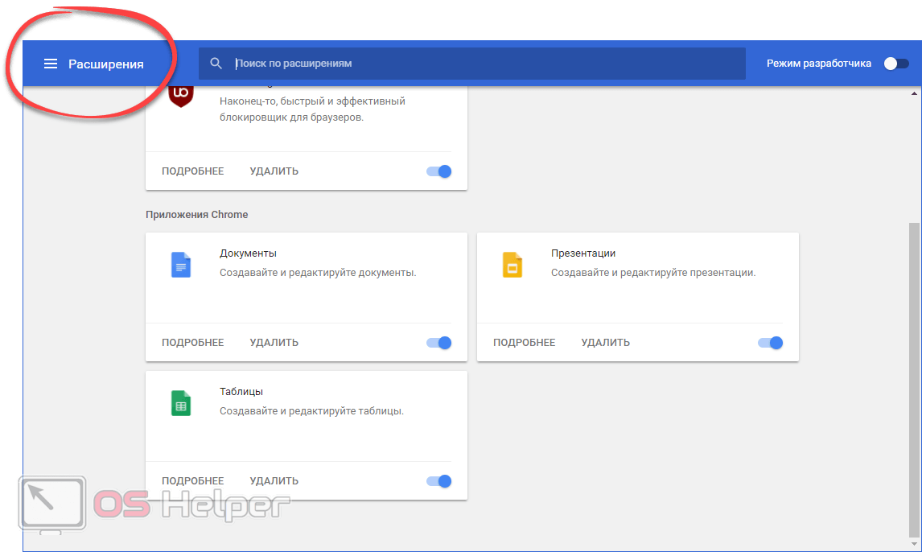Image resolution: width=922 pixels, height=552 pixels.
Task: Click the search magnifier icon
Action: pos(216,64)
